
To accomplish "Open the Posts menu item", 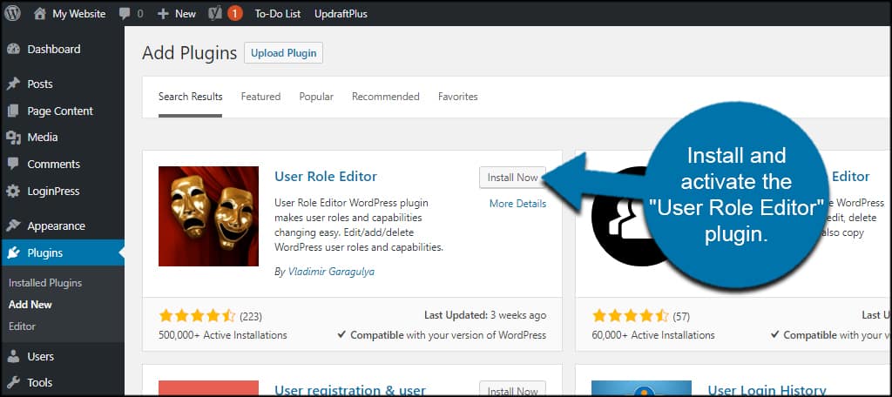I will (x=40, y=84).
